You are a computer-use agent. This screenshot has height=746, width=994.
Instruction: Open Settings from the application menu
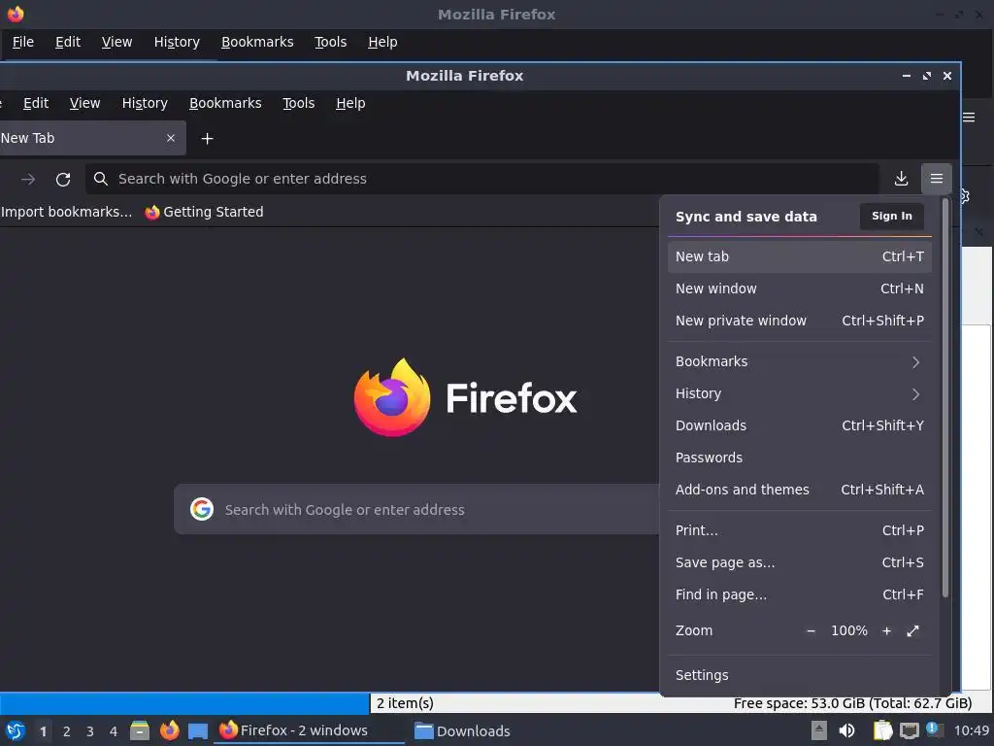[800, 675]
